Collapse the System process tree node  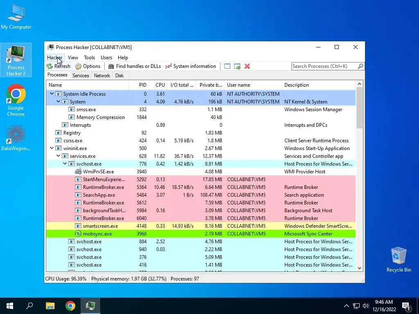point(58,101)
